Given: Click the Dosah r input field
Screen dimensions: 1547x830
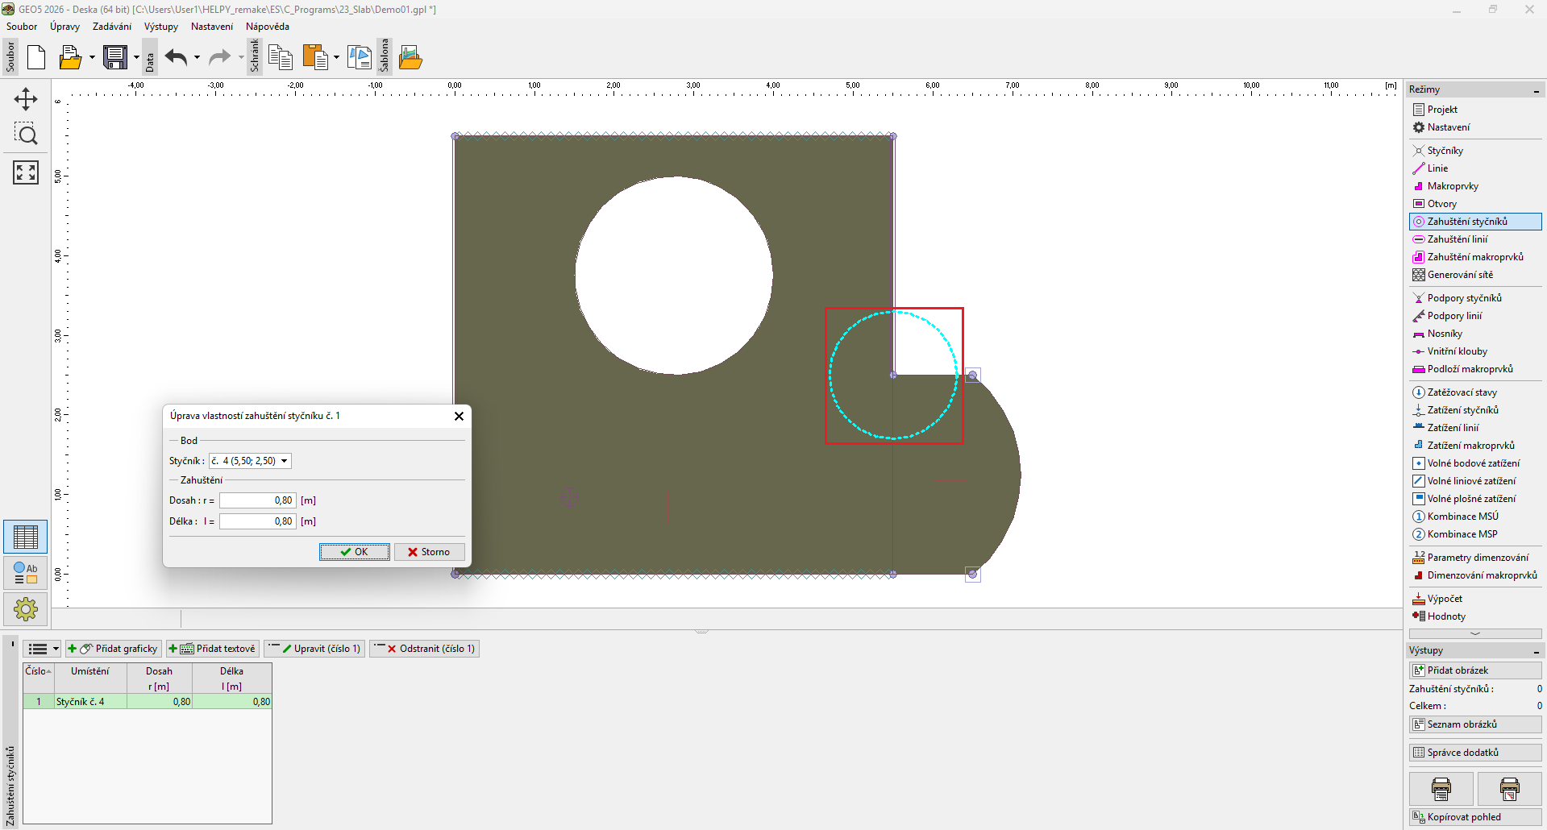Looking at the screenshot, I should [x=257, y=500].
